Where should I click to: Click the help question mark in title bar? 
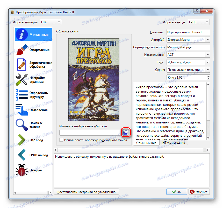(x=197, y=11)
